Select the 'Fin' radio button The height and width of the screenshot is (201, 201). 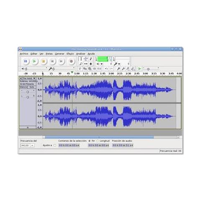90,141
